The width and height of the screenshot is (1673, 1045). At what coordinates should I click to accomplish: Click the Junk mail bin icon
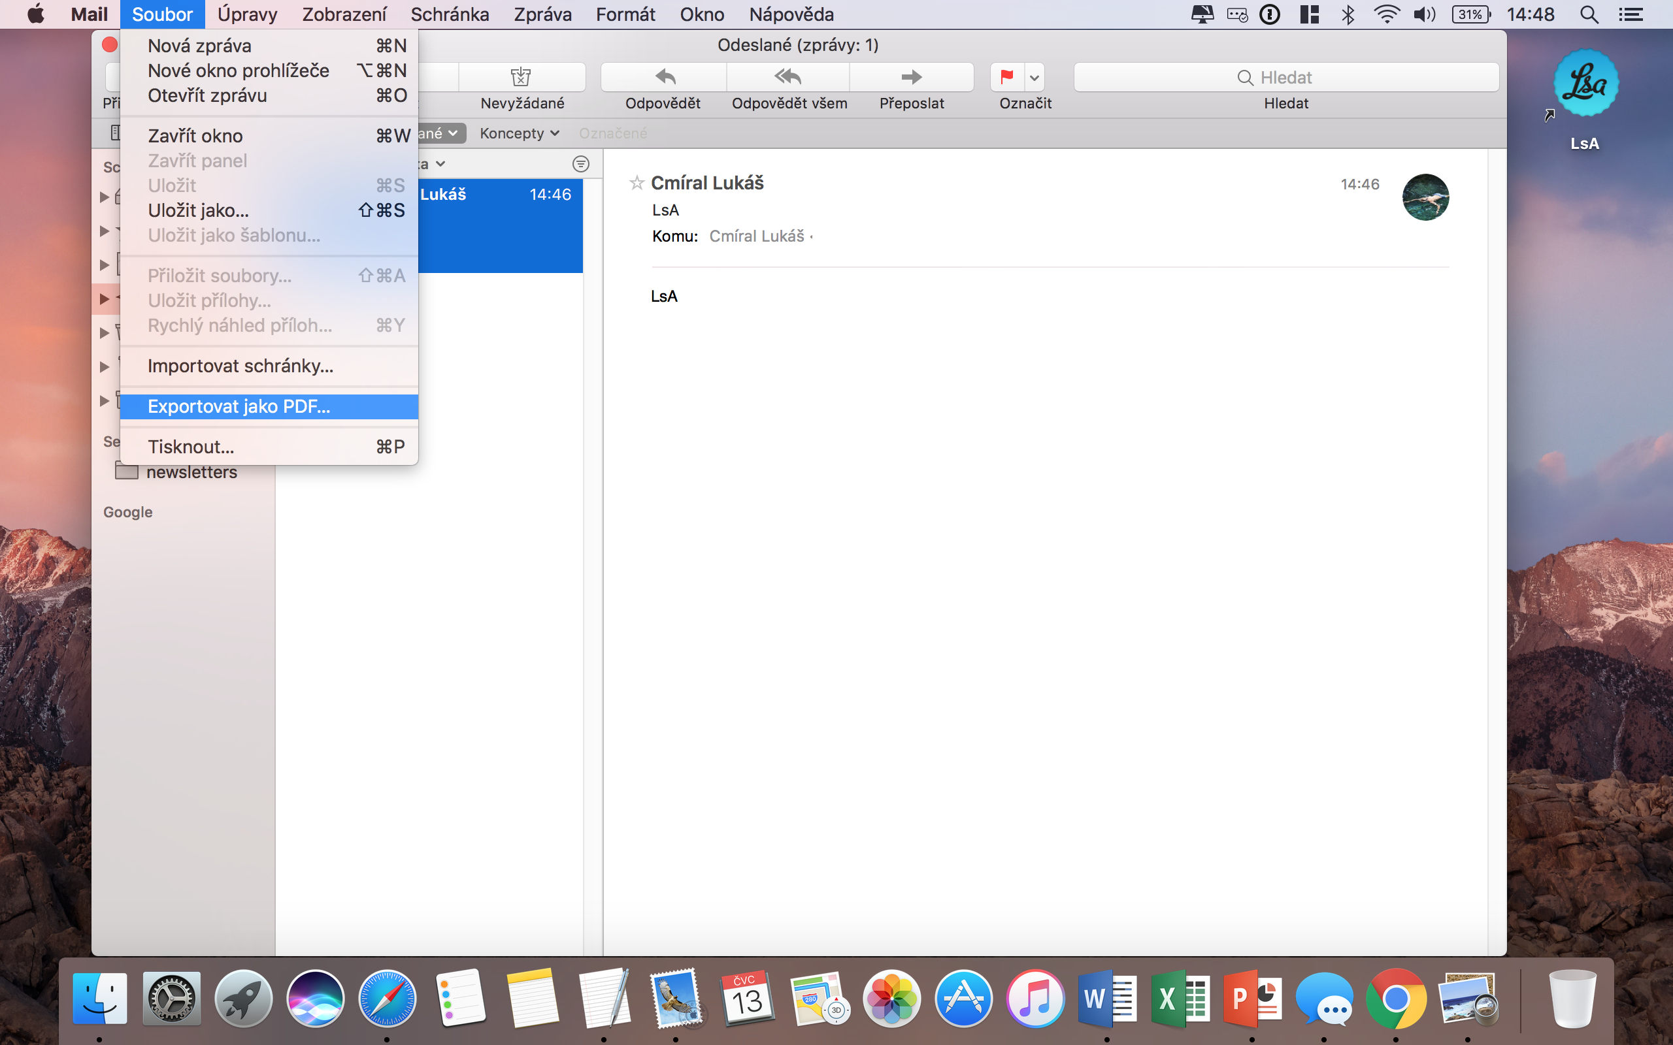click(x=521, y=76)
